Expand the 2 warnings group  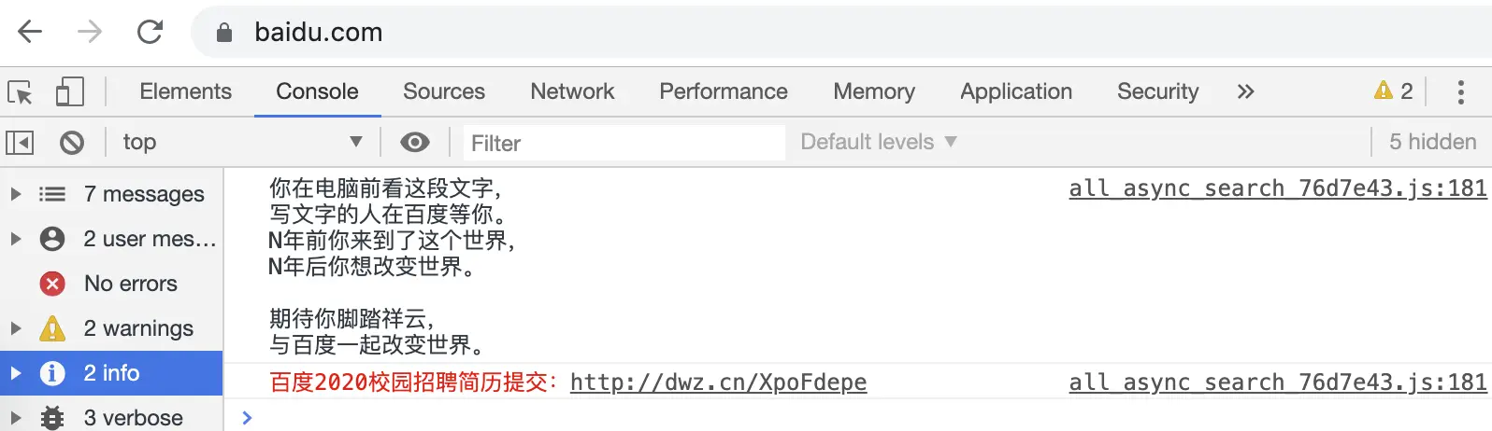tap(16, 328)
